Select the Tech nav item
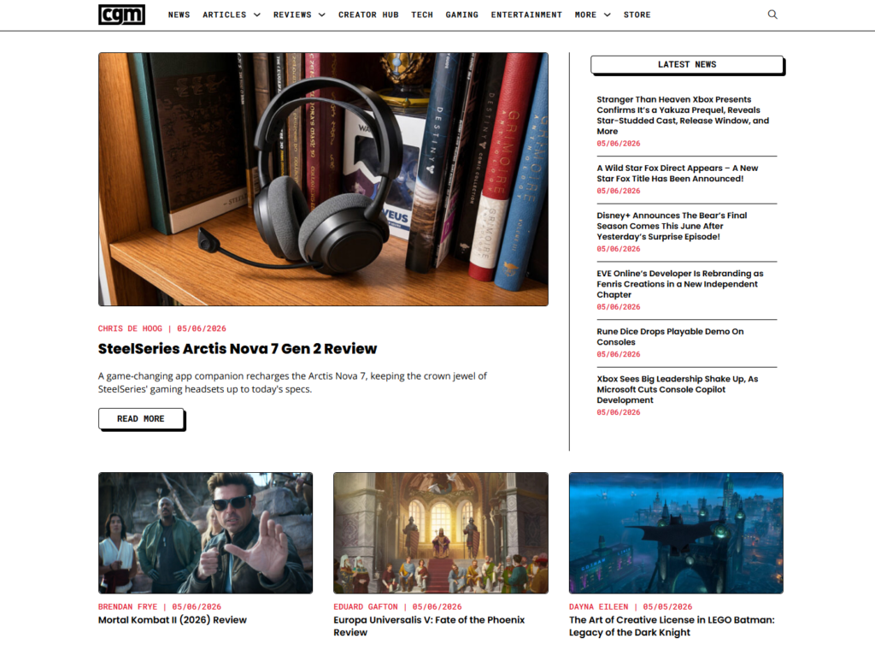Viewport: 875px width, 650px height. click(x=422, y=15)
